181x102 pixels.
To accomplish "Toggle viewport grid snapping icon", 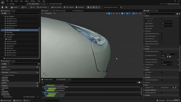I will pyautogui.click(x=122, y=14).
